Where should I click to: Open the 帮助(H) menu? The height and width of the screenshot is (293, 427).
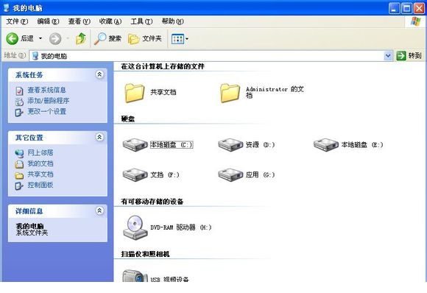[x=173, y=21]
